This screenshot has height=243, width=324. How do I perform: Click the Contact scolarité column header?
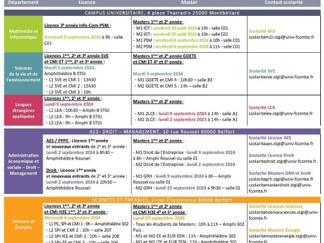pyautogui.click(x=283, y=3)
